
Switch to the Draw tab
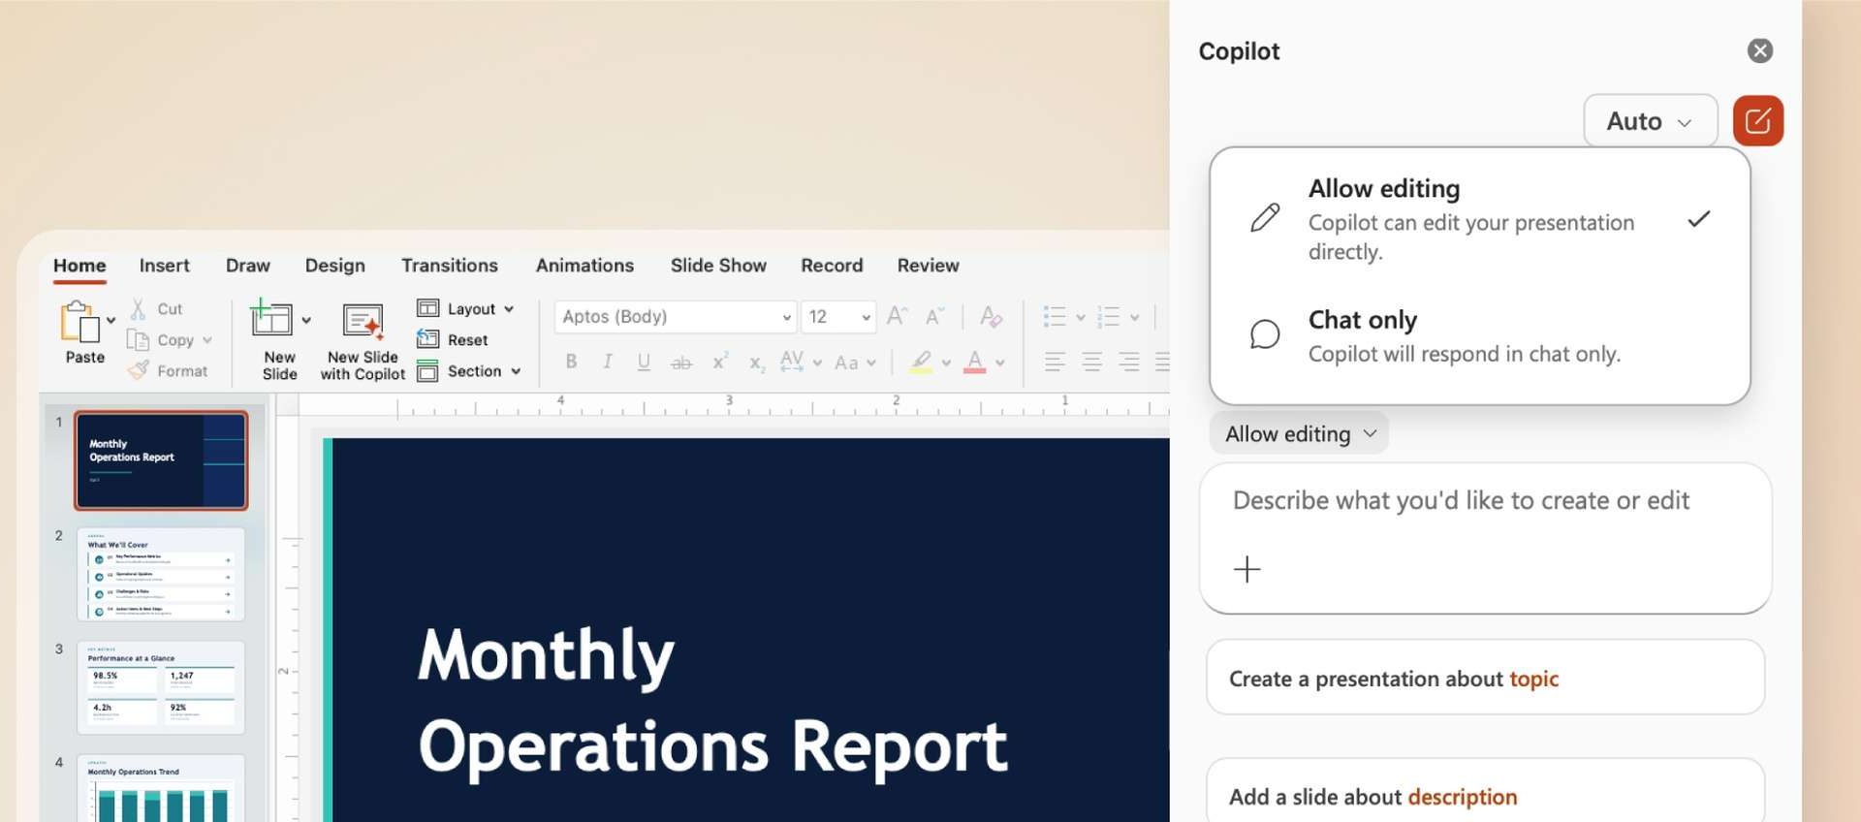coord(248,266)
